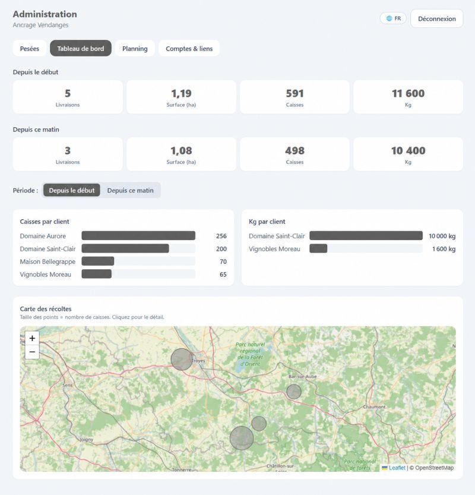
Task: Click the Domaine Aurore caisses bar
Action: (x=138, y=236)
